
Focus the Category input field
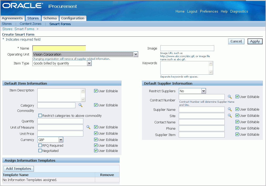tap(56, 105)
